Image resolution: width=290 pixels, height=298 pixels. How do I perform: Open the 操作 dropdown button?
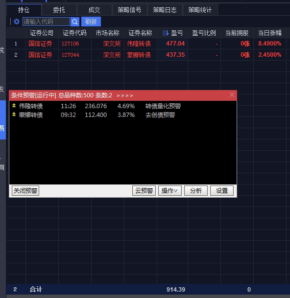click(170, 191)
